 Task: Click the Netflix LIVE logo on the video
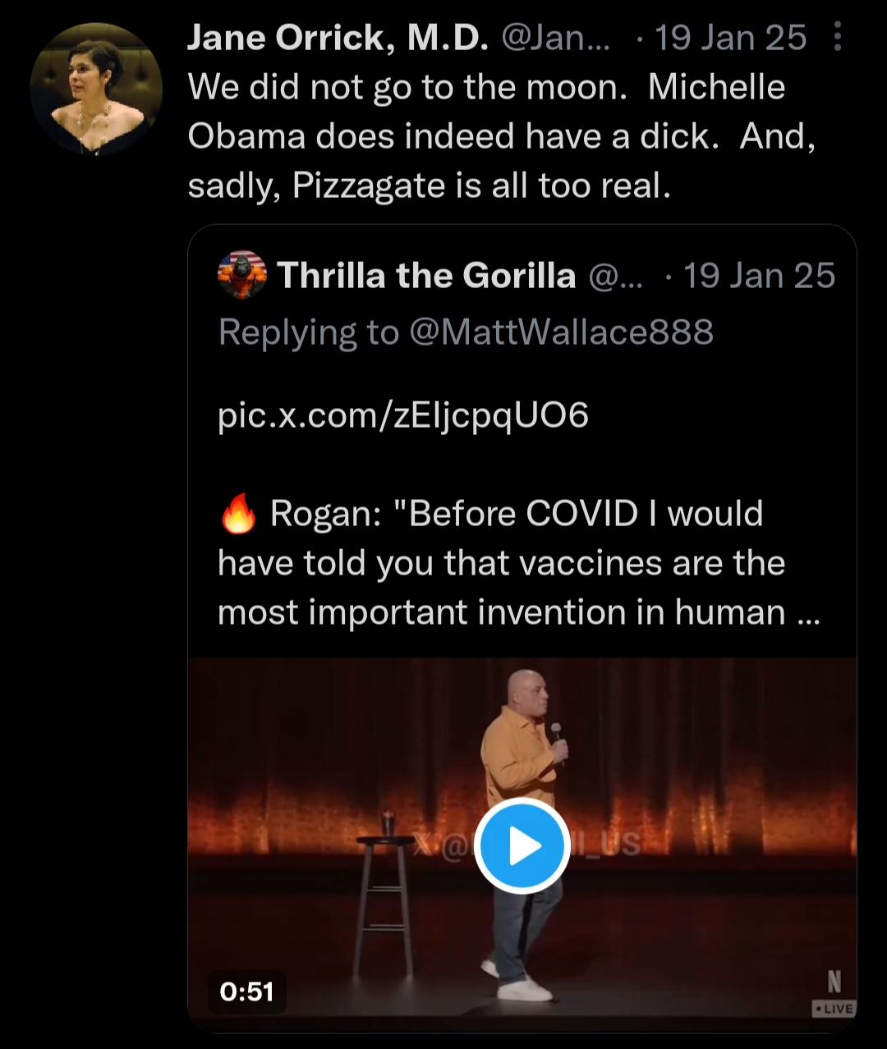(834, 992)
